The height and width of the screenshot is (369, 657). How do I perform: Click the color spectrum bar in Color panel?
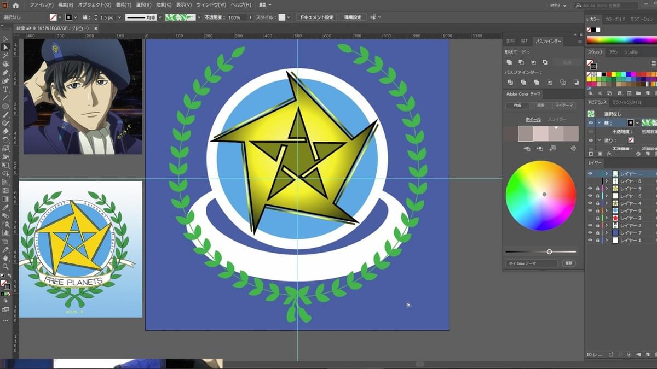coord(621,40)
